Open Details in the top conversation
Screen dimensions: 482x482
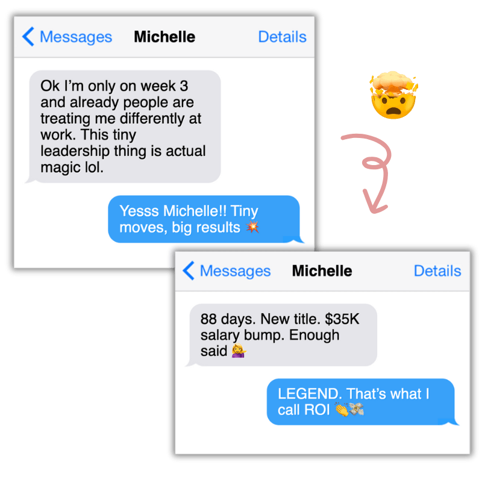pyautogui.click(x=282, y=37)
